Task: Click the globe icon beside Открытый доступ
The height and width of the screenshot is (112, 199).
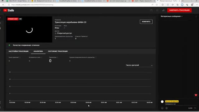Action: point(56,33)
